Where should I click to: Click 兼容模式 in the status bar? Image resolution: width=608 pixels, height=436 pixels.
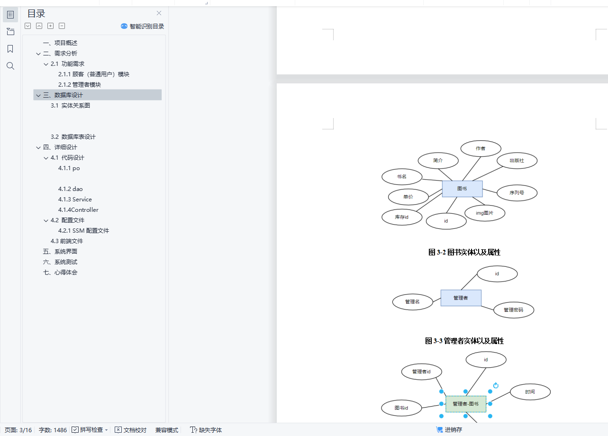167,430
